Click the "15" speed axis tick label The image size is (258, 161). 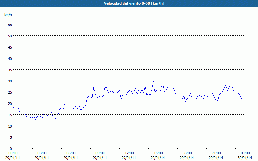tap(10, 115)
